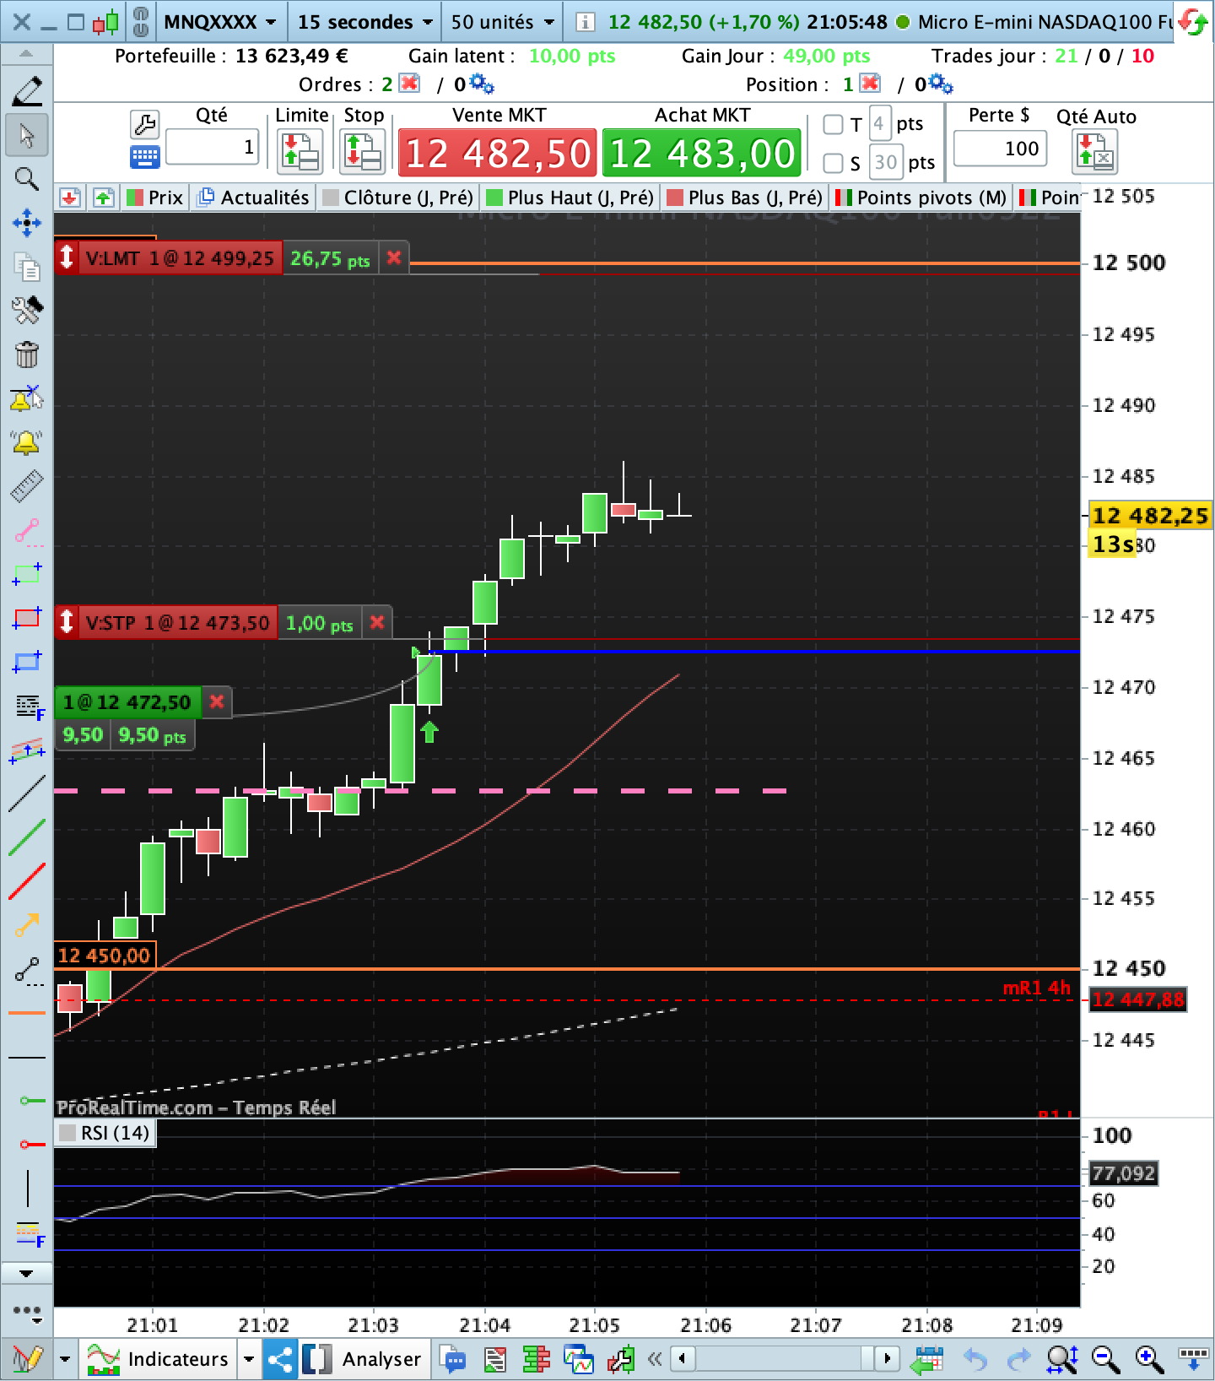Screen dimensions: 1215x1381
Task: Click the Qté quantity input field
Action: (212, 147)
